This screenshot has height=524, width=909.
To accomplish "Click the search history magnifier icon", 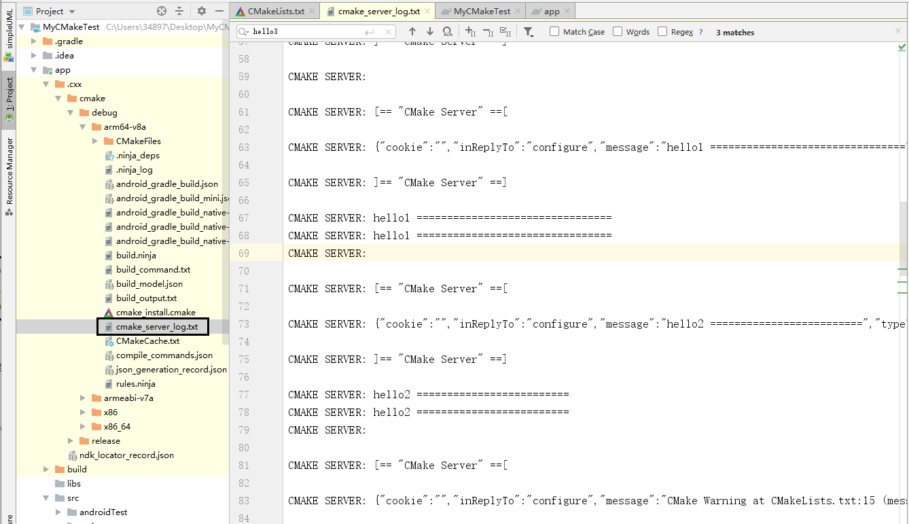I will click(x=244, y=32).
